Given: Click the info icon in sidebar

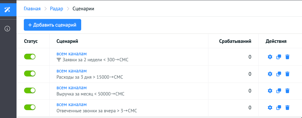Looking at the screenshot, I should point(7,28).
